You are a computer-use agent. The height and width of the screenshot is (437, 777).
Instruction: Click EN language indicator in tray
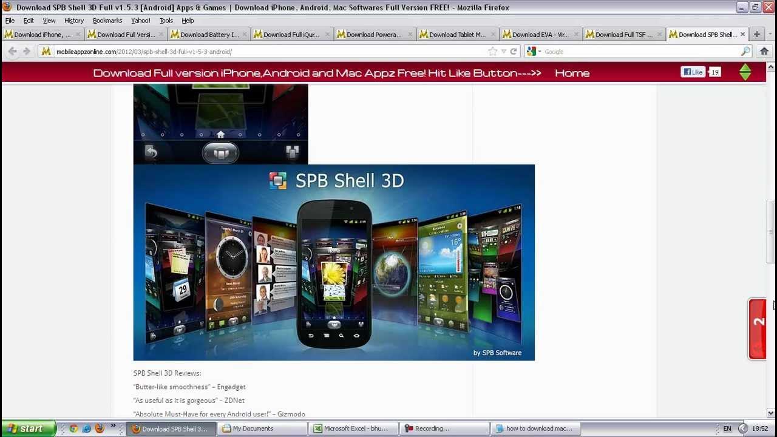click(727, 429)
